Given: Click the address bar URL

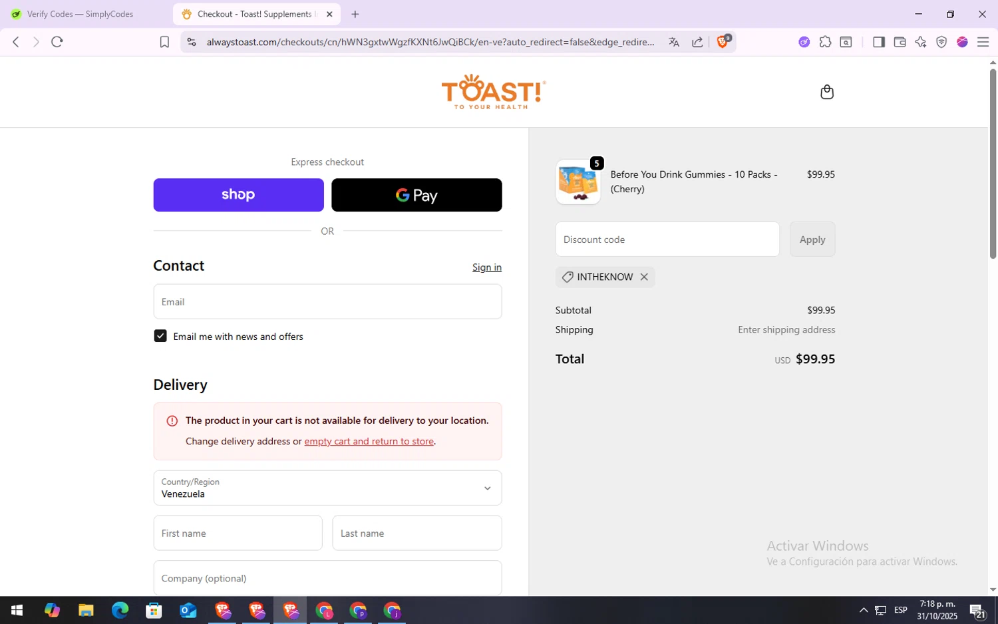Looking at the screenshot, I should (430, 42).
